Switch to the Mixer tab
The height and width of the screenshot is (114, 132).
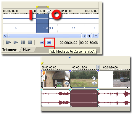pyautogui.click(x=27, y=49)
